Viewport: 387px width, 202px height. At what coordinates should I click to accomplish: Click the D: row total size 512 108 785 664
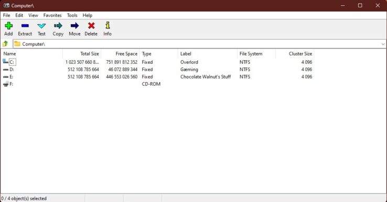(x=83, y=70)
